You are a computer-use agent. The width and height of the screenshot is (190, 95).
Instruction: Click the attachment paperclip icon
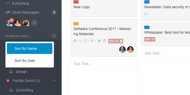92,41
